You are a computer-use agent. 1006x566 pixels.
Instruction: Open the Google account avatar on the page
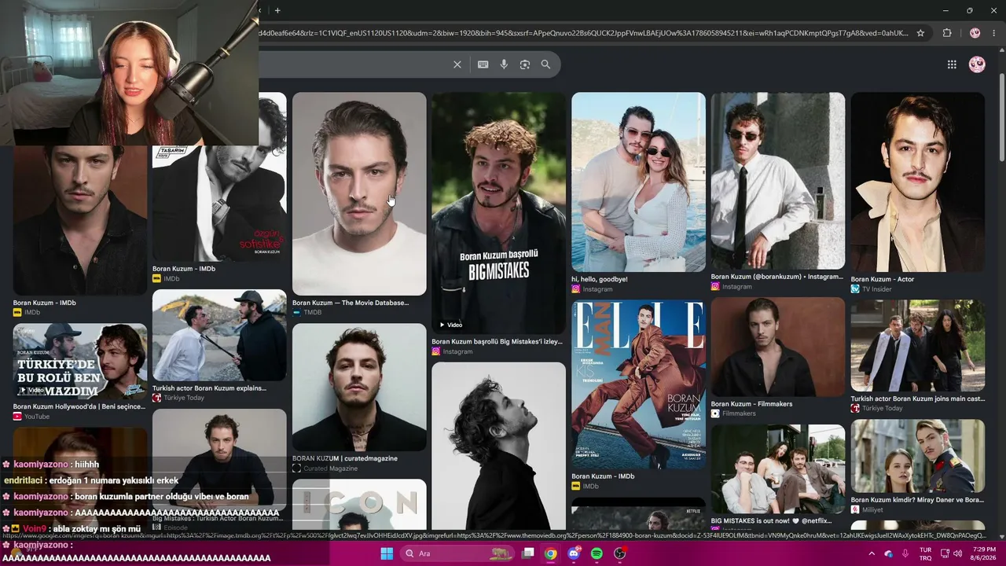(x=977, y=64)
